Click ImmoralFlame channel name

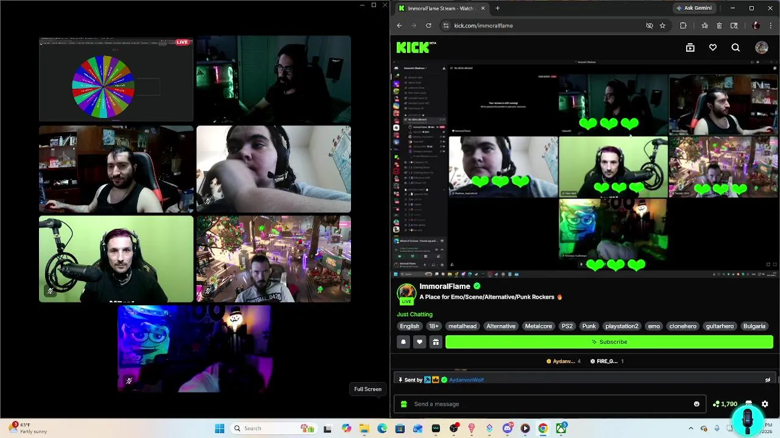[x=445, y=287]
